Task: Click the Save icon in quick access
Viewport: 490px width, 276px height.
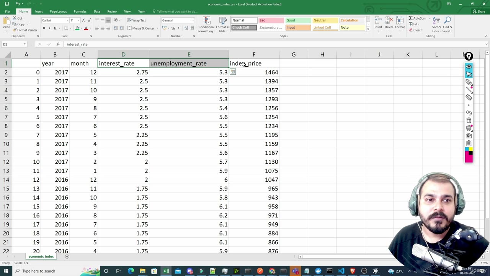Action: pos(7,4)
